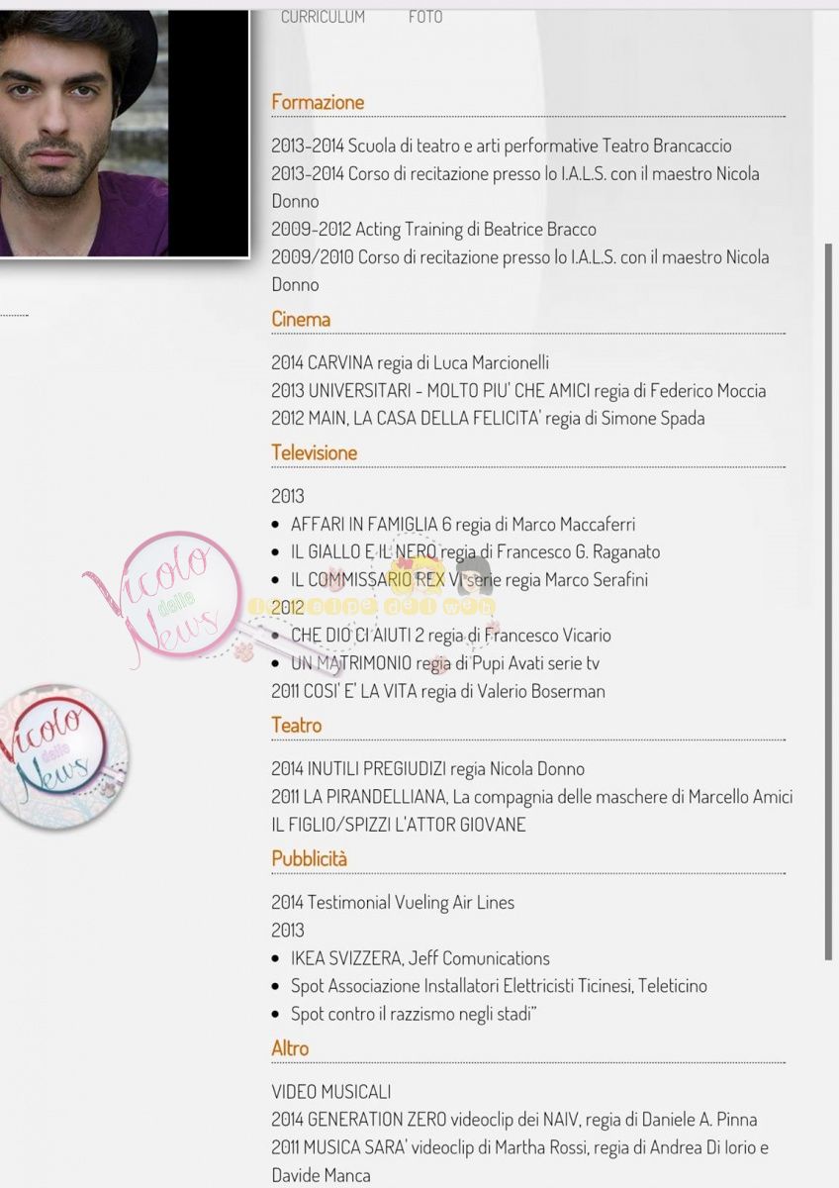839x1188 pixels.
Task: Click the page's vertical scrollbar
Action: point(828,601)
